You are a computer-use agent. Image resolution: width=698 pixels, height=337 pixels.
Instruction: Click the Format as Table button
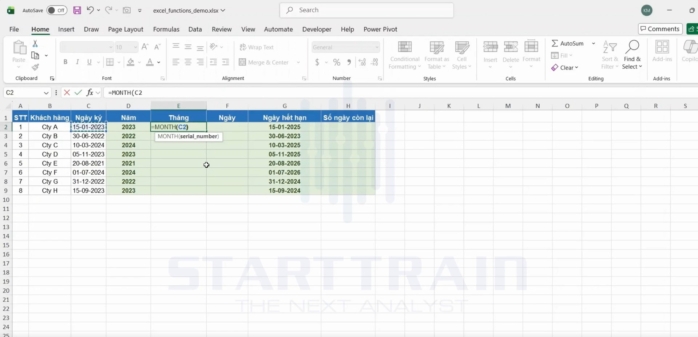(437, 55)
